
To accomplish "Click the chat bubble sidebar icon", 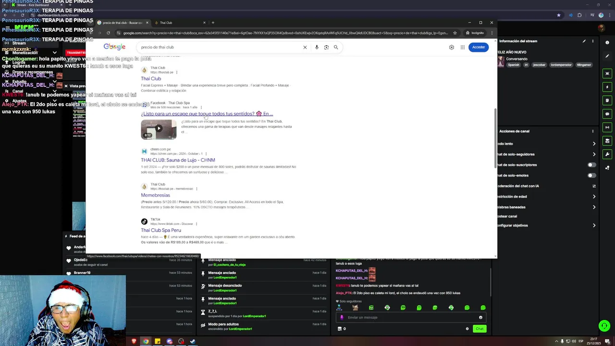I will (x=607, y=114).
